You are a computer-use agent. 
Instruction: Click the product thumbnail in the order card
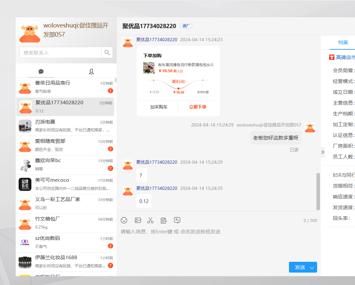(149, 68)
